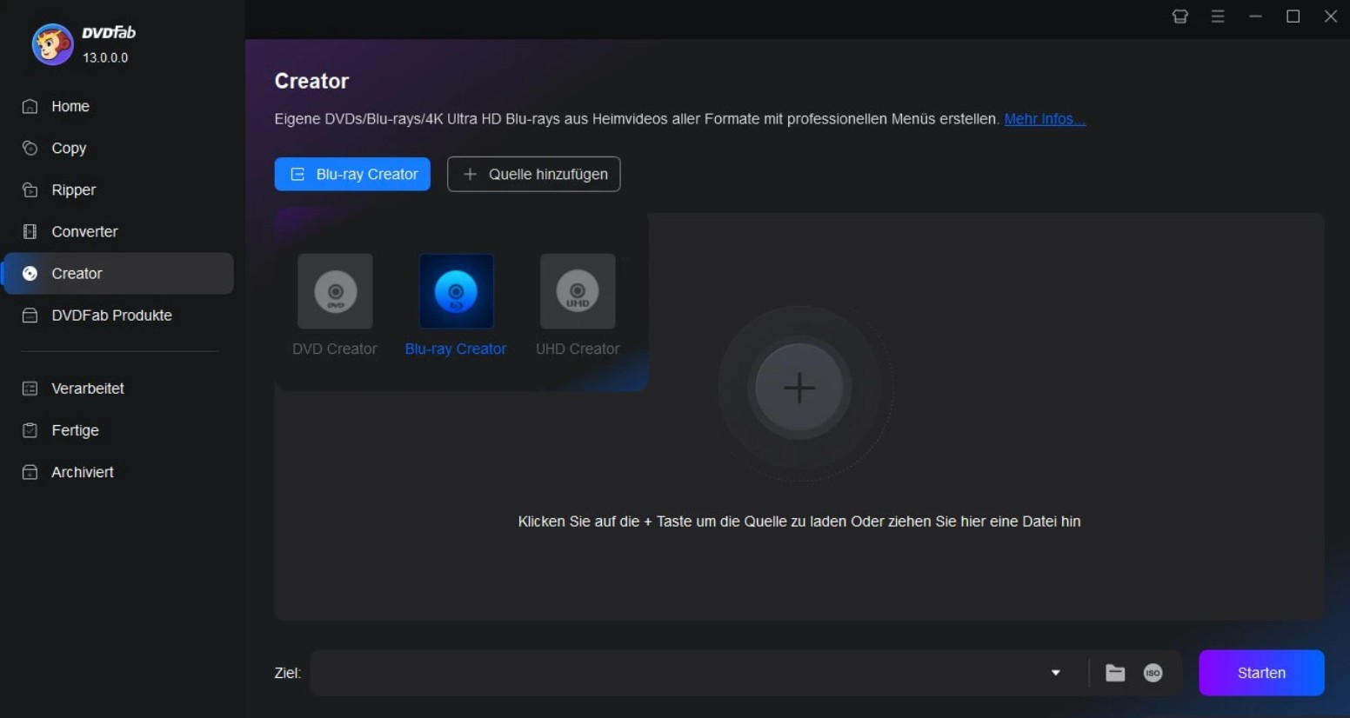Minimize the DVDFab window
Image resolution: width=1350 pixels, height=718 pixels.
click(x=1255, y=17)
